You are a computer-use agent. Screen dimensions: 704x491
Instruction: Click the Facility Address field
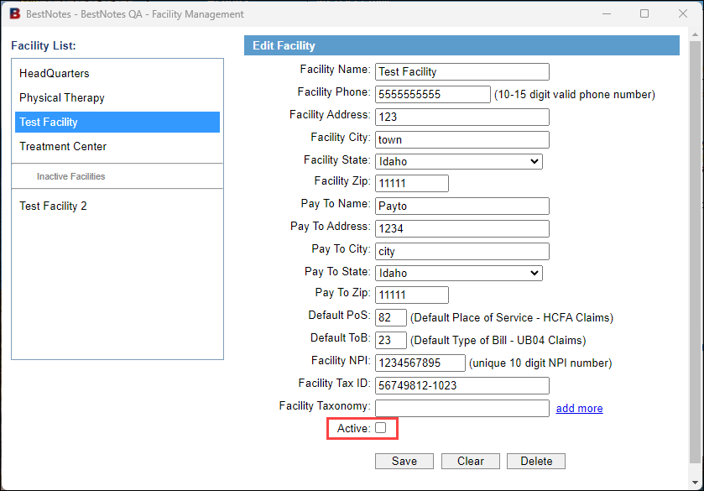[x=462, y=117]
